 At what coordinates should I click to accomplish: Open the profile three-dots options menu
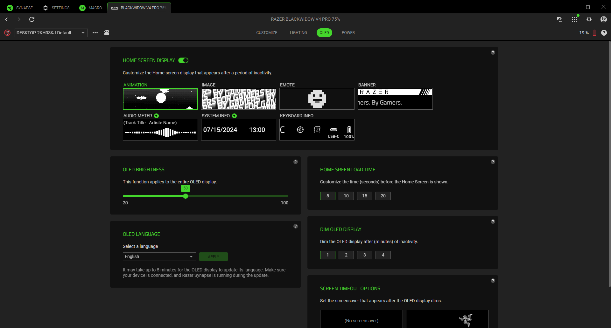[95, 33]
